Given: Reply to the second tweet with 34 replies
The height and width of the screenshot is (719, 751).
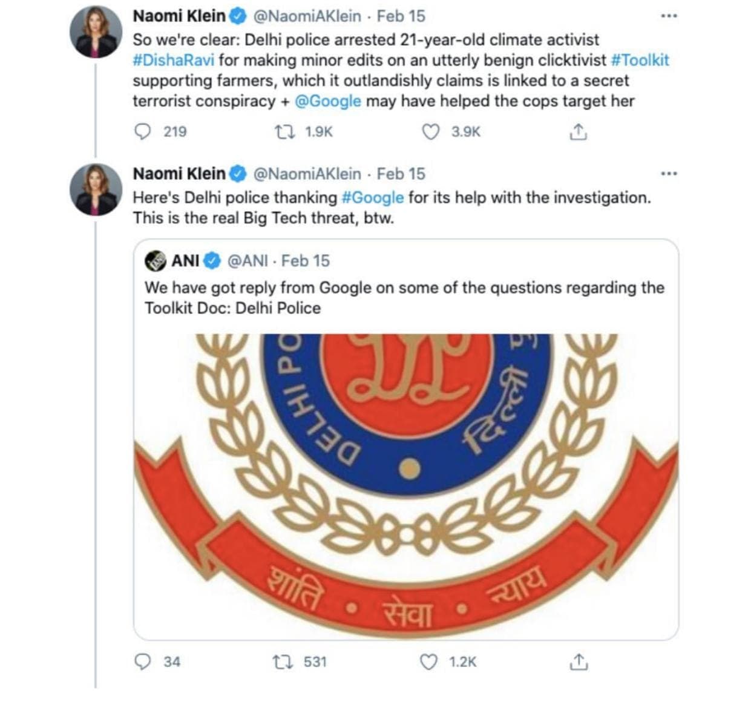Looking at the screenshot, I should 142,662.
